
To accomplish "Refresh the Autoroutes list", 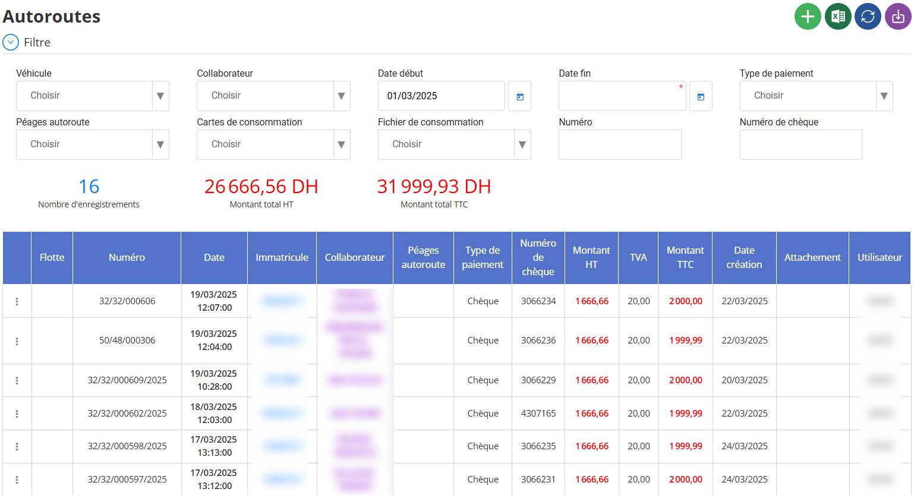I will [x=868, y=16].
